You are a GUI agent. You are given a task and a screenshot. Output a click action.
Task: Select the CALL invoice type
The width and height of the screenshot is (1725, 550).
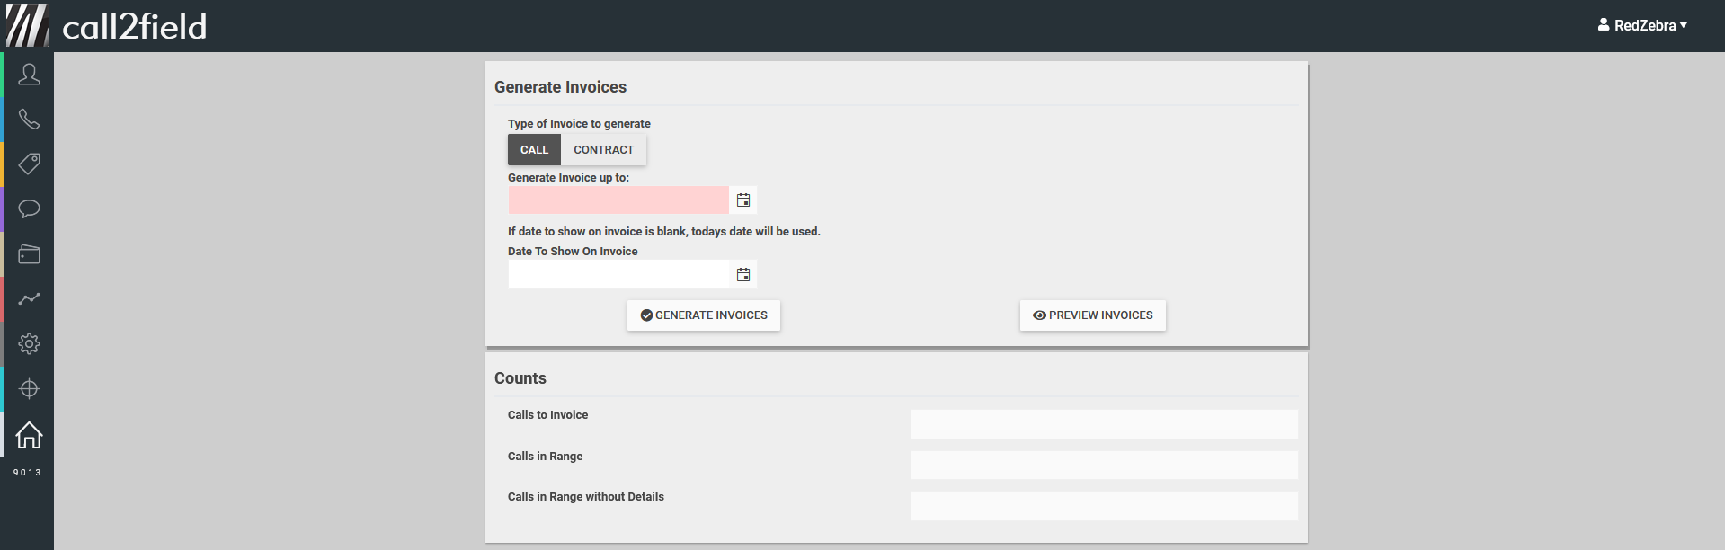click(x=534, y=150)
